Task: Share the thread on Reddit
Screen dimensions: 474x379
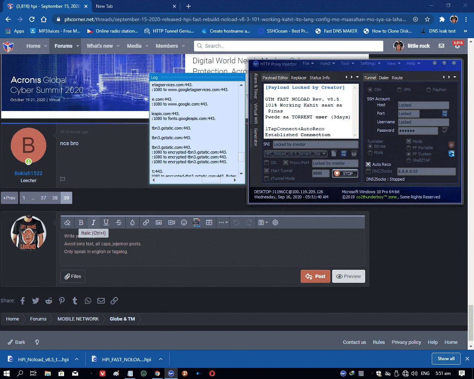Action: [49, 301]
